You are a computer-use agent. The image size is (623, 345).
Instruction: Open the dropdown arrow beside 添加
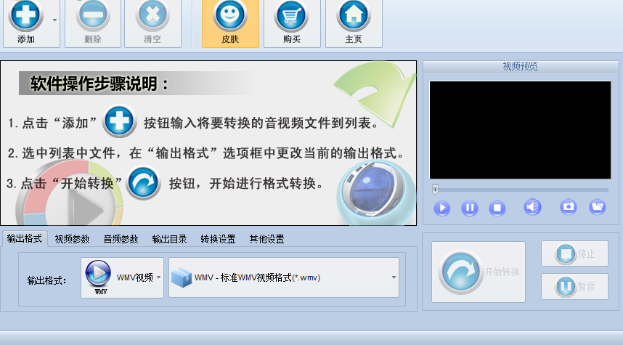(55, 20)
